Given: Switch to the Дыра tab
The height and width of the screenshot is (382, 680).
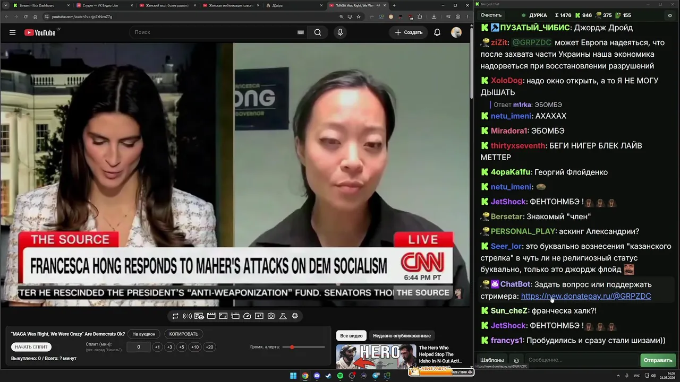Looking at the screenshot, I should coord(293,5).
